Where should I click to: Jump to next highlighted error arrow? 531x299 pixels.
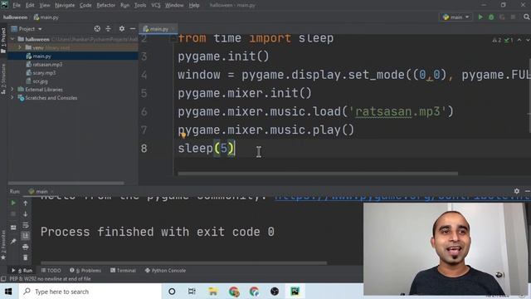(x=528, y=41)
